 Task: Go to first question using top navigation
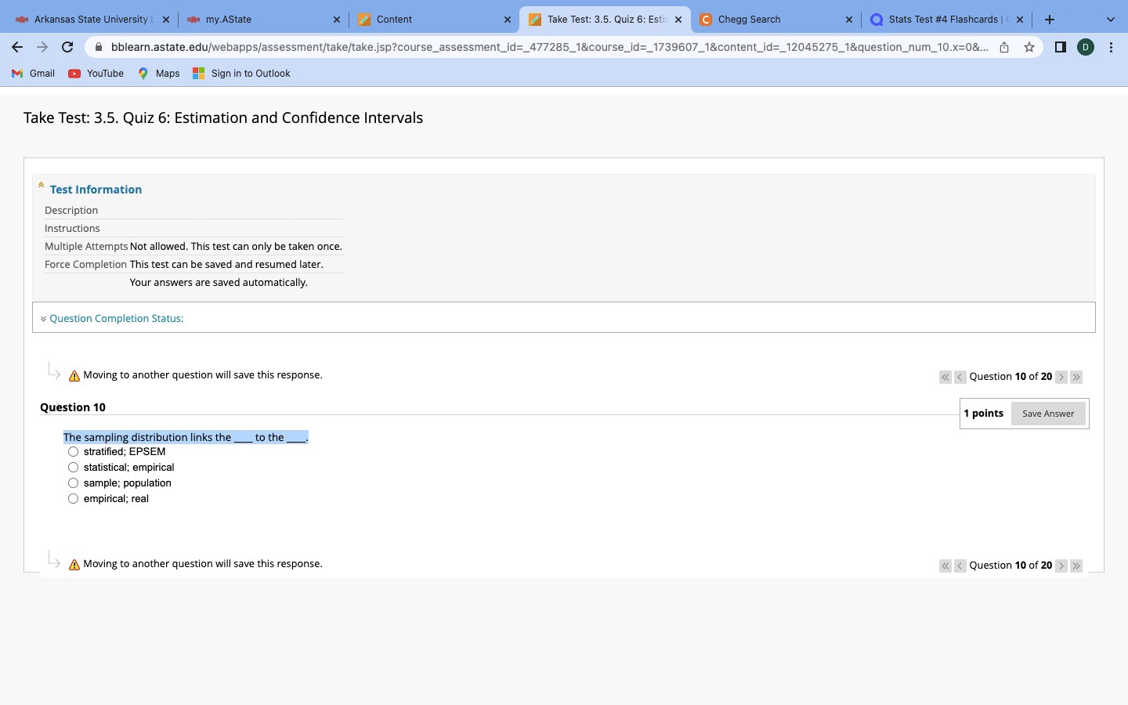click(945, 377)
